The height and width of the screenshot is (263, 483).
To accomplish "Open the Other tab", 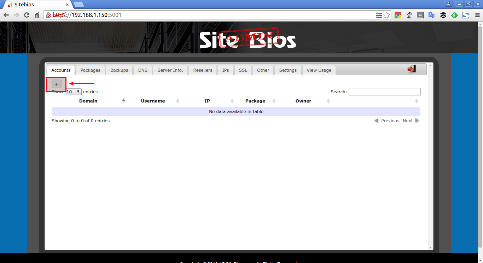I will 263,70.
